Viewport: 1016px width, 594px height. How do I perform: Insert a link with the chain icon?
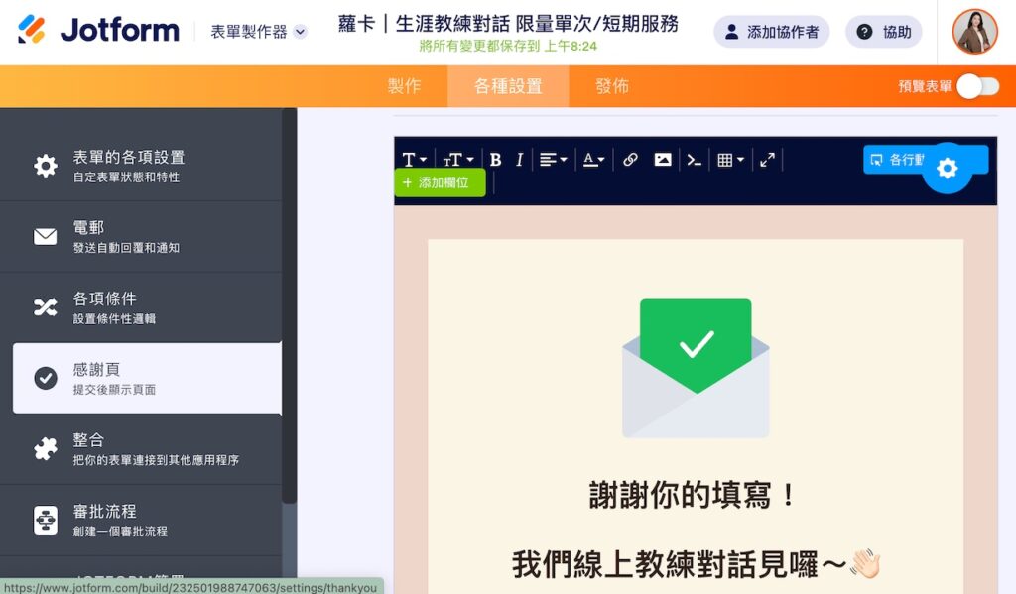click(630, 160)
